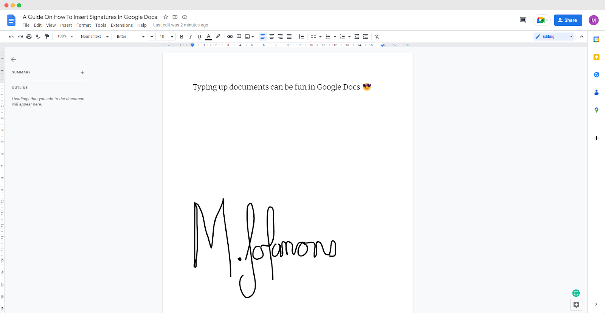Viewport: 605px width, 313px height.
Task: Expand the checklist menu arrow
Action: [x=320, y=37]
